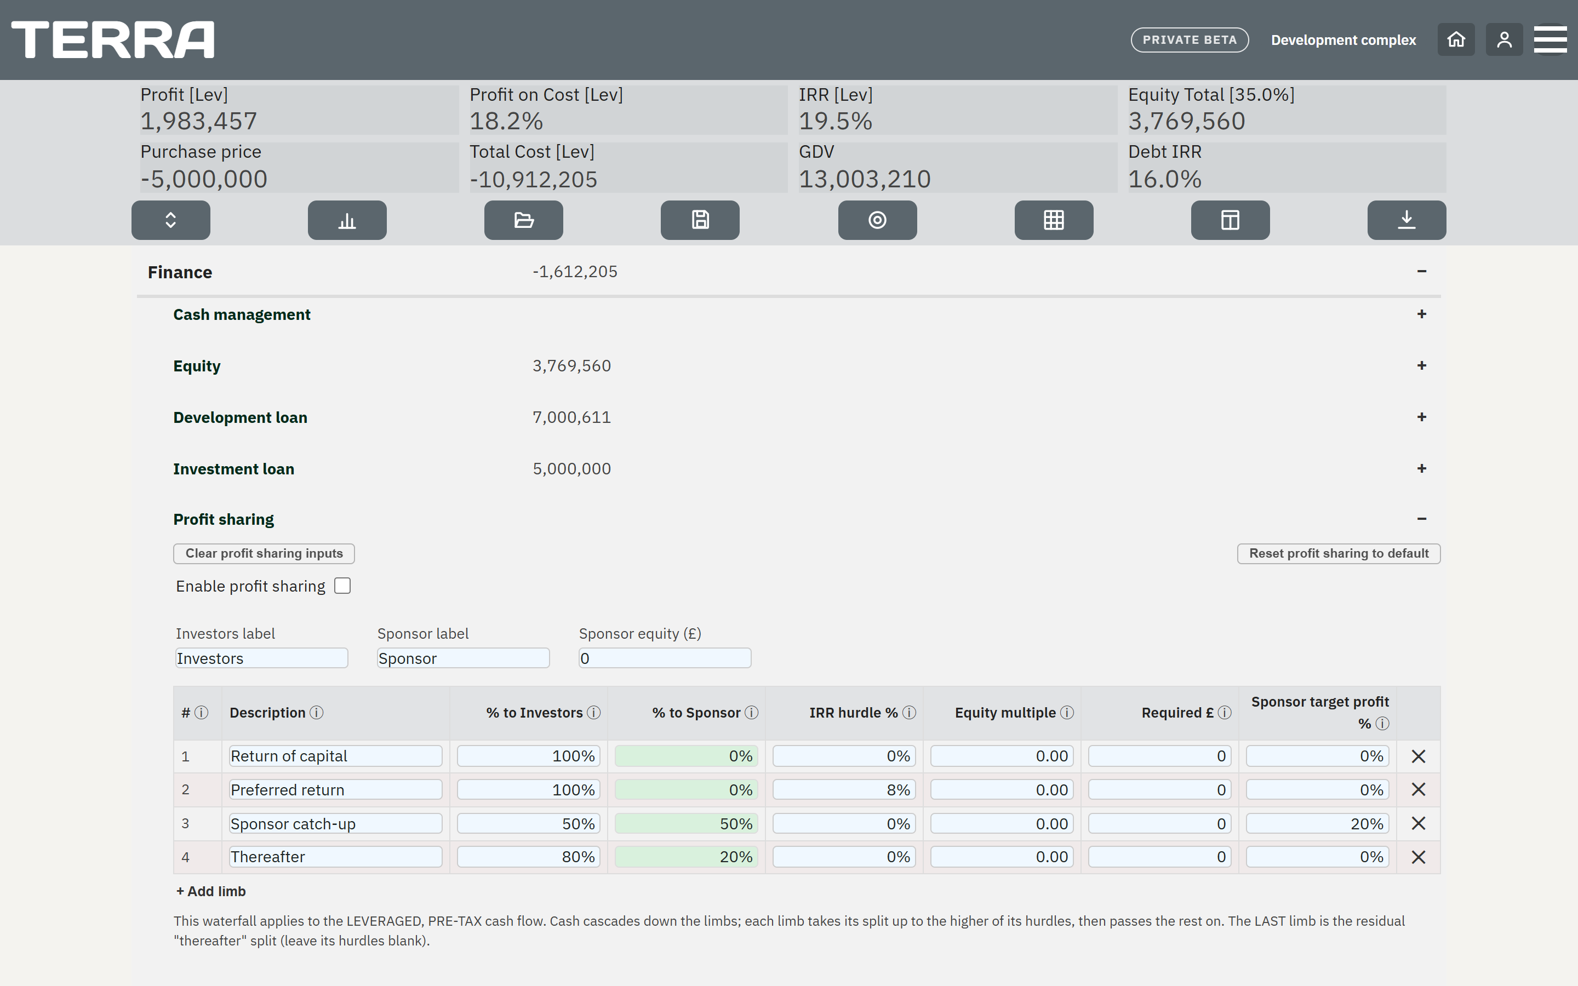Remove the Sponsor catch-up limb

pyautogui.click(x=1418, y=824)
